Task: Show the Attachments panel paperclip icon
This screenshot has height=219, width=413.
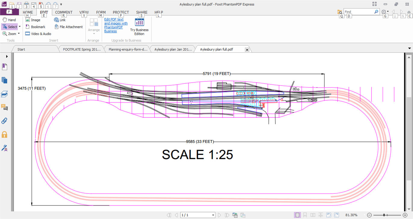Action: (x=5, y=121)
